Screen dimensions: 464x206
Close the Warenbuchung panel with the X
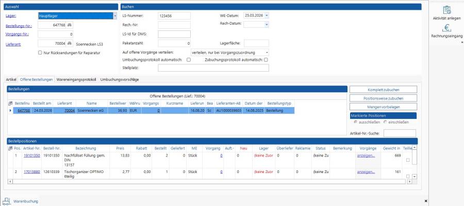click(425, 200)
